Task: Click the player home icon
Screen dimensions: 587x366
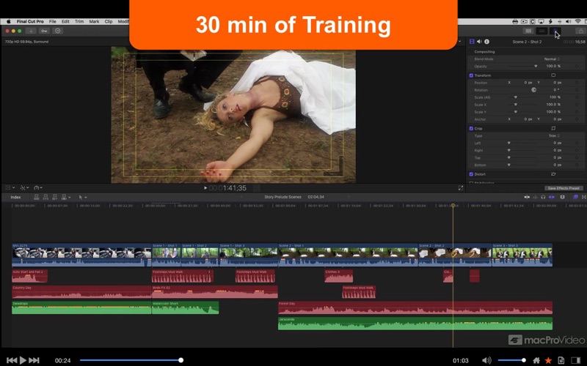Action: (x=536, y=360)
